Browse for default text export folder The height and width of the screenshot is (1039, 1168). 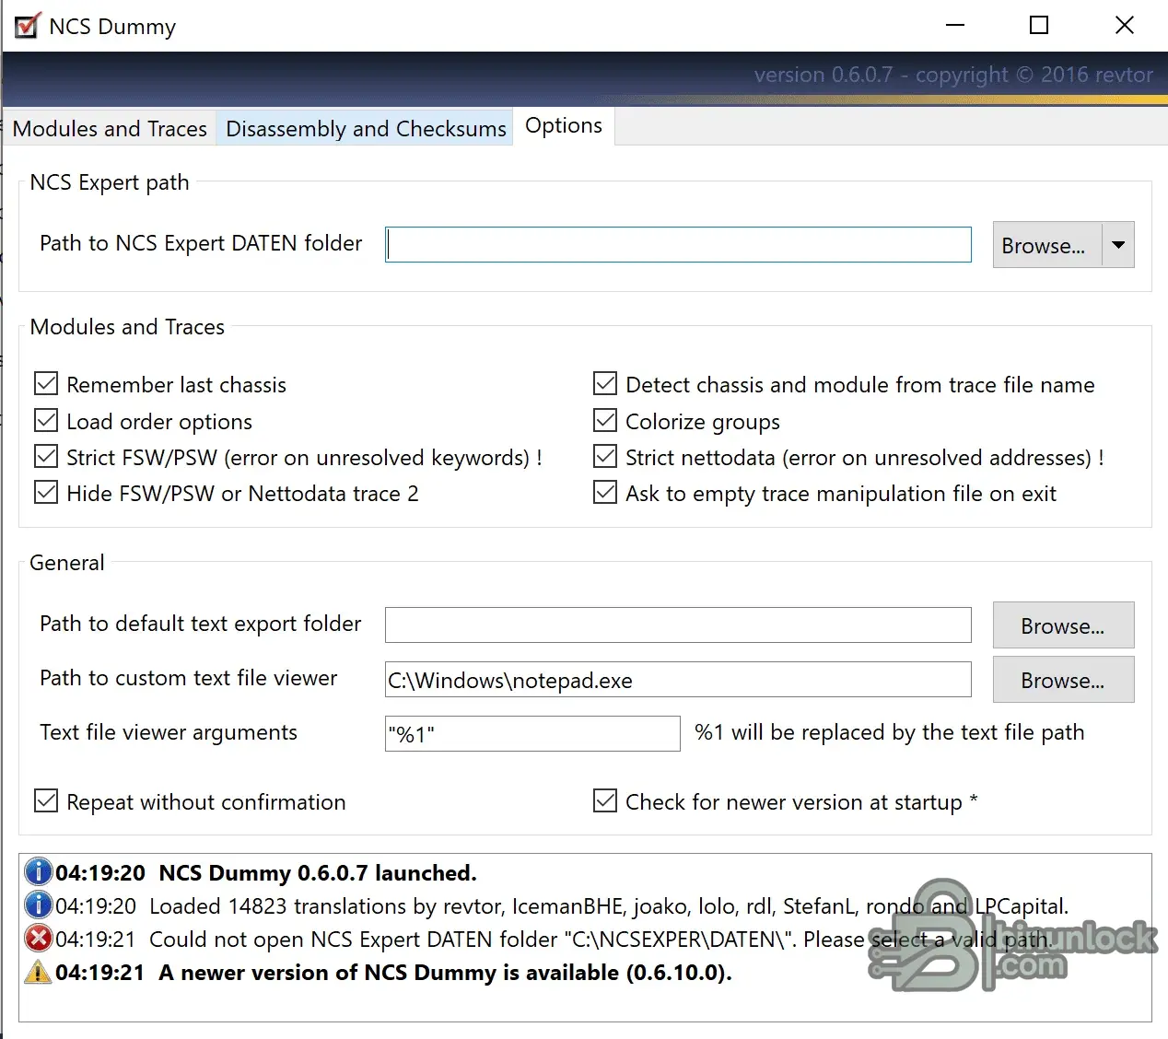(1063, 625)
